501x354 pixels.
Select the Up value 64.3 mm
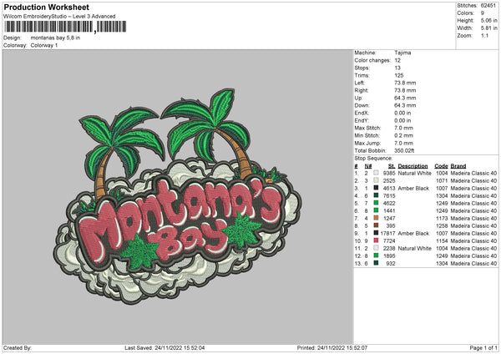(405, 98)
